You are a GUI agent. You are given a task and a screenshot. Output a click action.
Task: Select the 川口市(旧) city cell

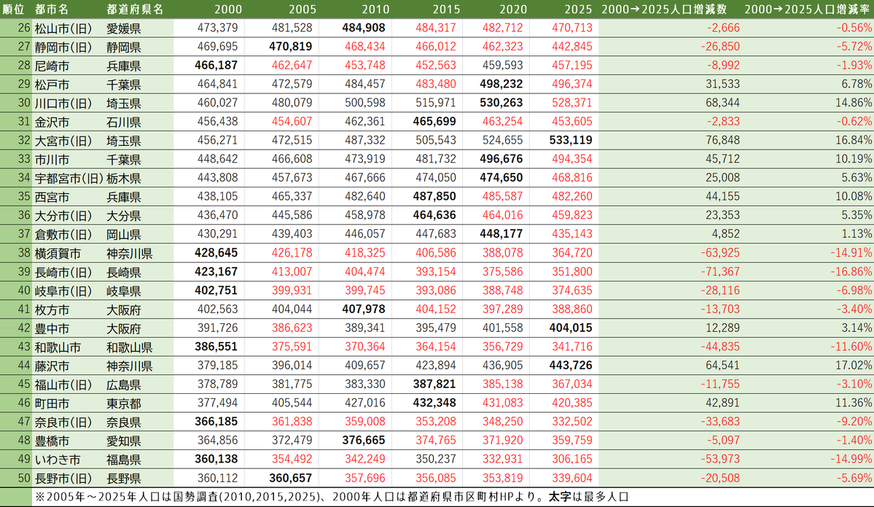click(x=63, y=103)
